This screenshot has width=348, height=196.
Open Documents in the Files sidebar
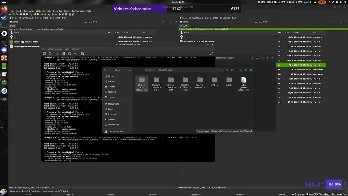117,104
